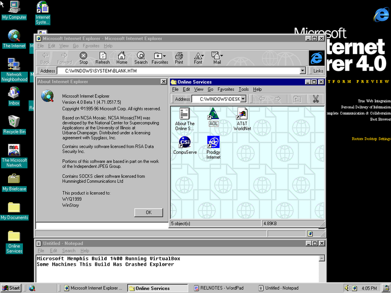
Task: Expand the Internet Explorer address bar dropdown
Action: [x=303, y=71]
